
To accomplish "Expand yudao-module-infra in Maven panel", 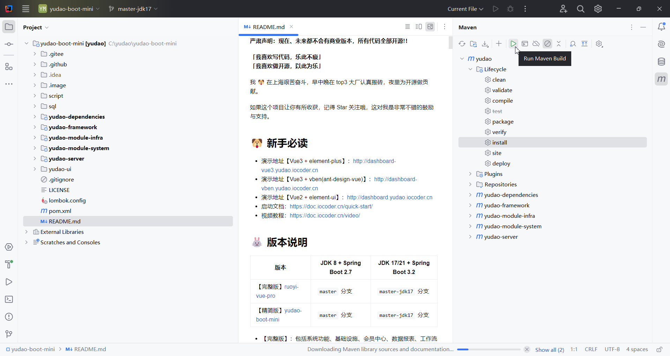I will click(x=470, y=216).
